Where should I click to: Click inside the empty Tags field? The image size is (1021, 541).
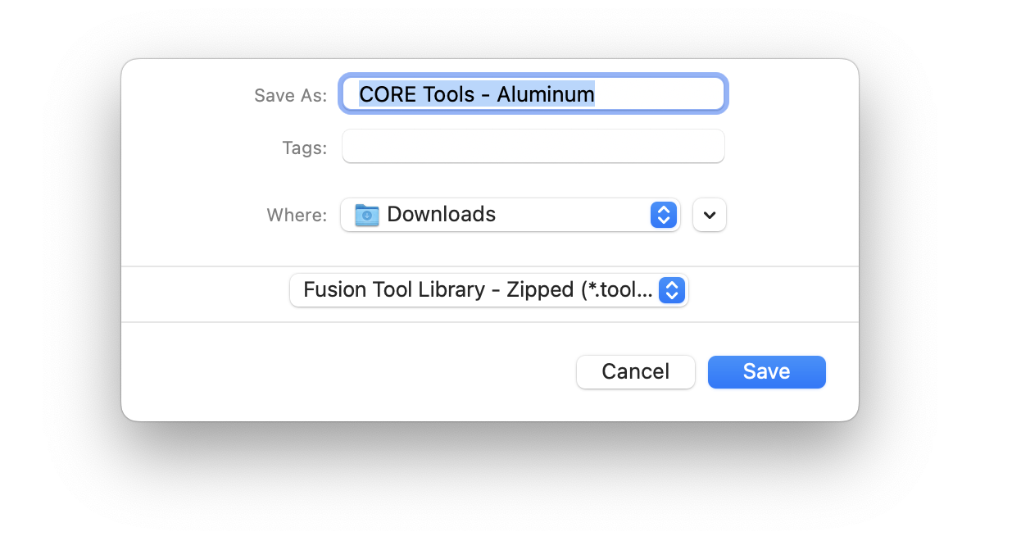pos(533,146)
